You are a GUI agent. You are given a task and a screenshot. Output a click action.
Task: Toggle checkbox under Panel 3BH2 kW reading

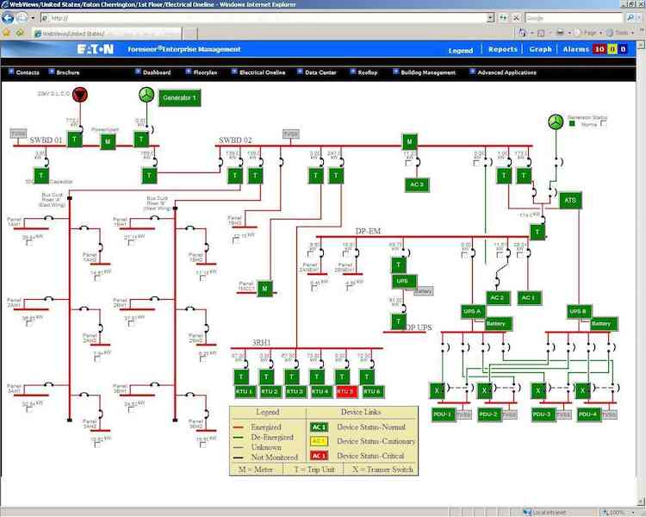[202, 445]
